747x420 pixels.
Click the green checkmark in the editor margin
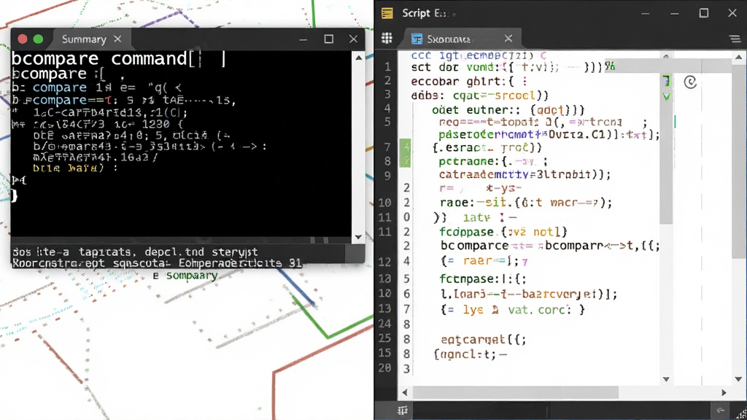(667, 97)
